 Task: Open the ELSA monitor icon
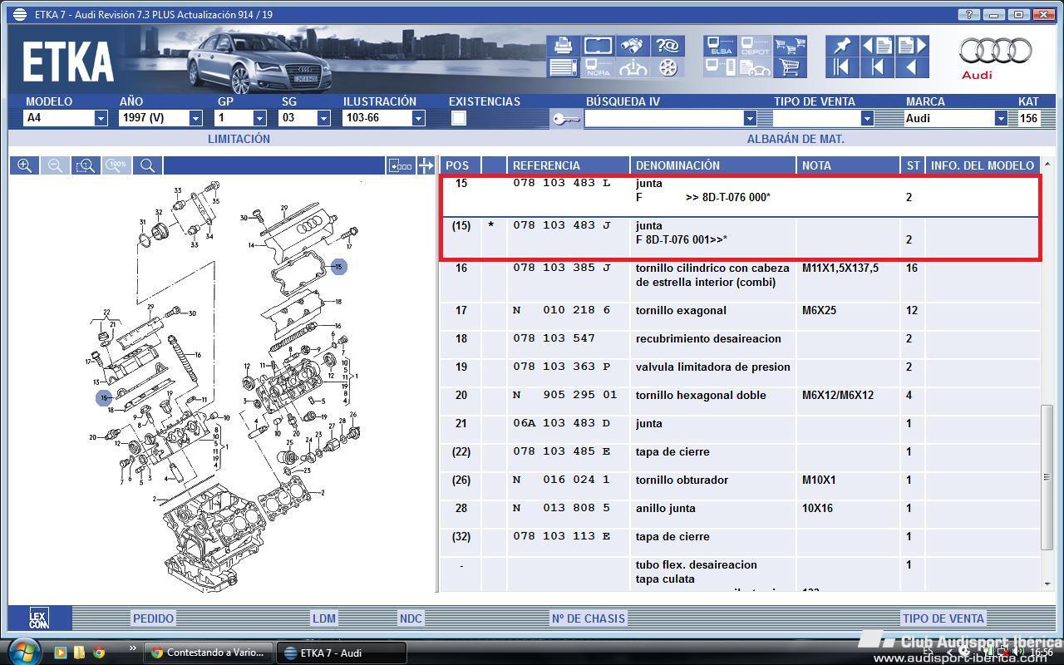click(x=721, y=45)
